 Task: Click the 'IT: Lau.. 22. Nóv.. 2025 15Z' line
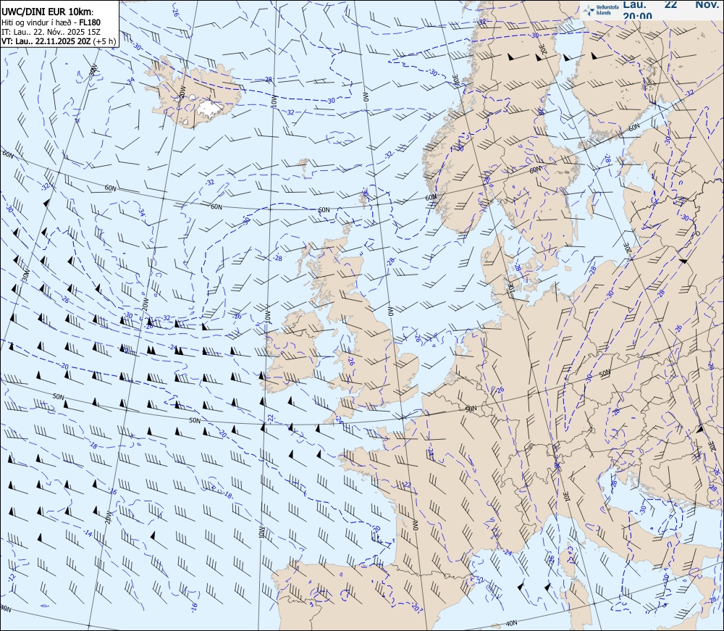point(51,32)
